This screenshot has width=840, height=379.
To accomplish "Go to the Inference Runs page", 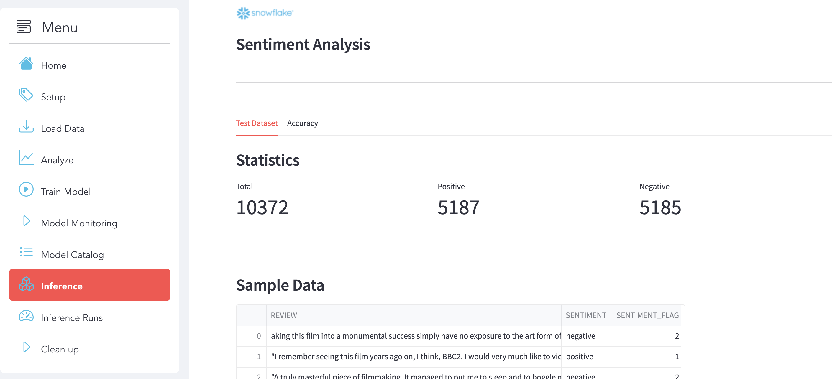I will click(x=72, y=318).
